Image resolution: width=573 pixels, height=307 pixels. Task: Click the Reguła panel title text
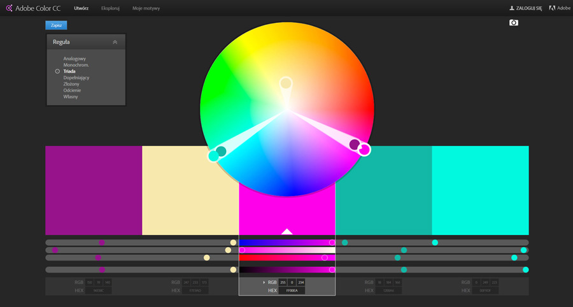tap(61, 42)
